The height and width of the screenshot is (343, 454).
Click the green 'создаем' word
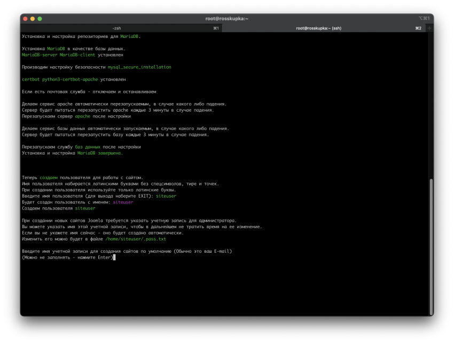pos(49,177)
